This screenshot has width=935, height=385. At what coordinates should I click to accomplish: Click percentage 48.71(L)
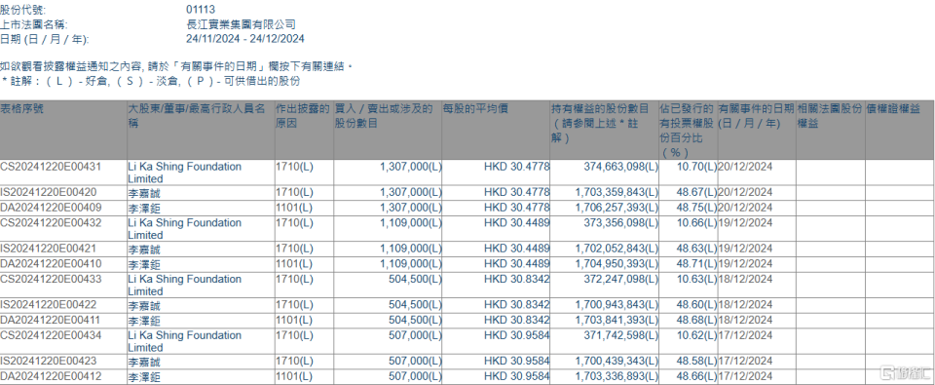tap(697, 264)
